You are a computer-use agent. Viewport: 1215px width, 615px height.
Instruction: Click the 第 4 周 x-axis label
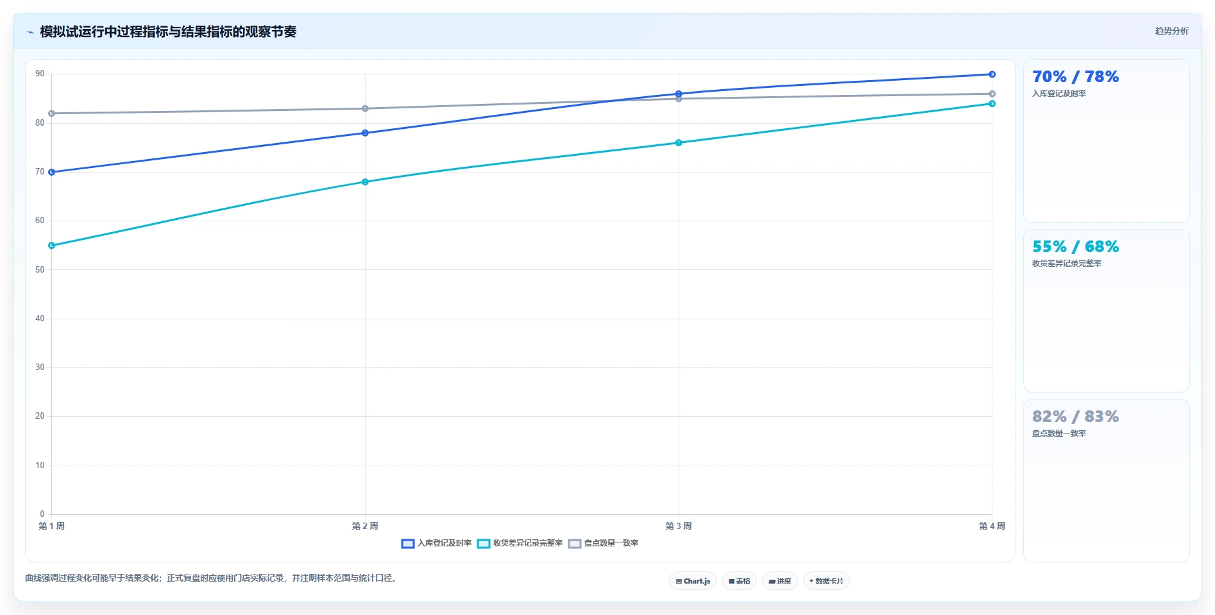pos(992,526)
